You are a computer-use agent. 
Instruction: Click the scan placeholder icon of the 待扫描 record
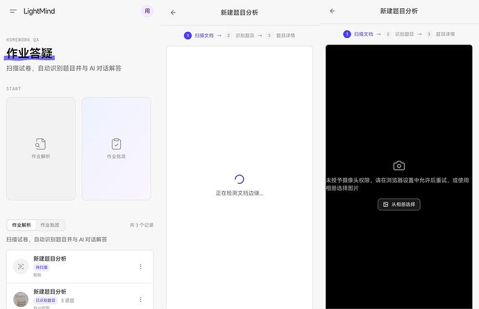[21, 267]
